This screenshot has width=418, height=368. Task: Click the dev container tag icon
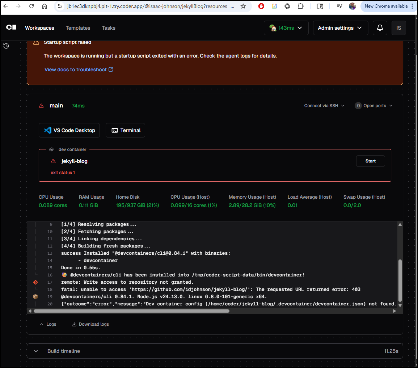click(x=51, y=149)
